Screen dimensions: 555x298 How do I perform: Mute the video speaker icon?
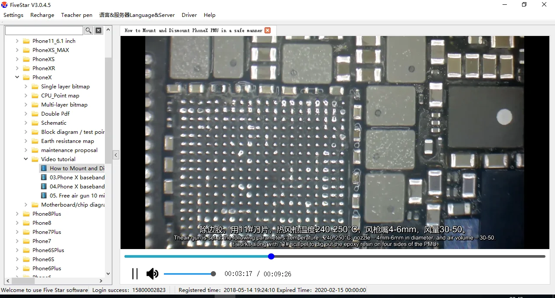(x=152, y=274)
